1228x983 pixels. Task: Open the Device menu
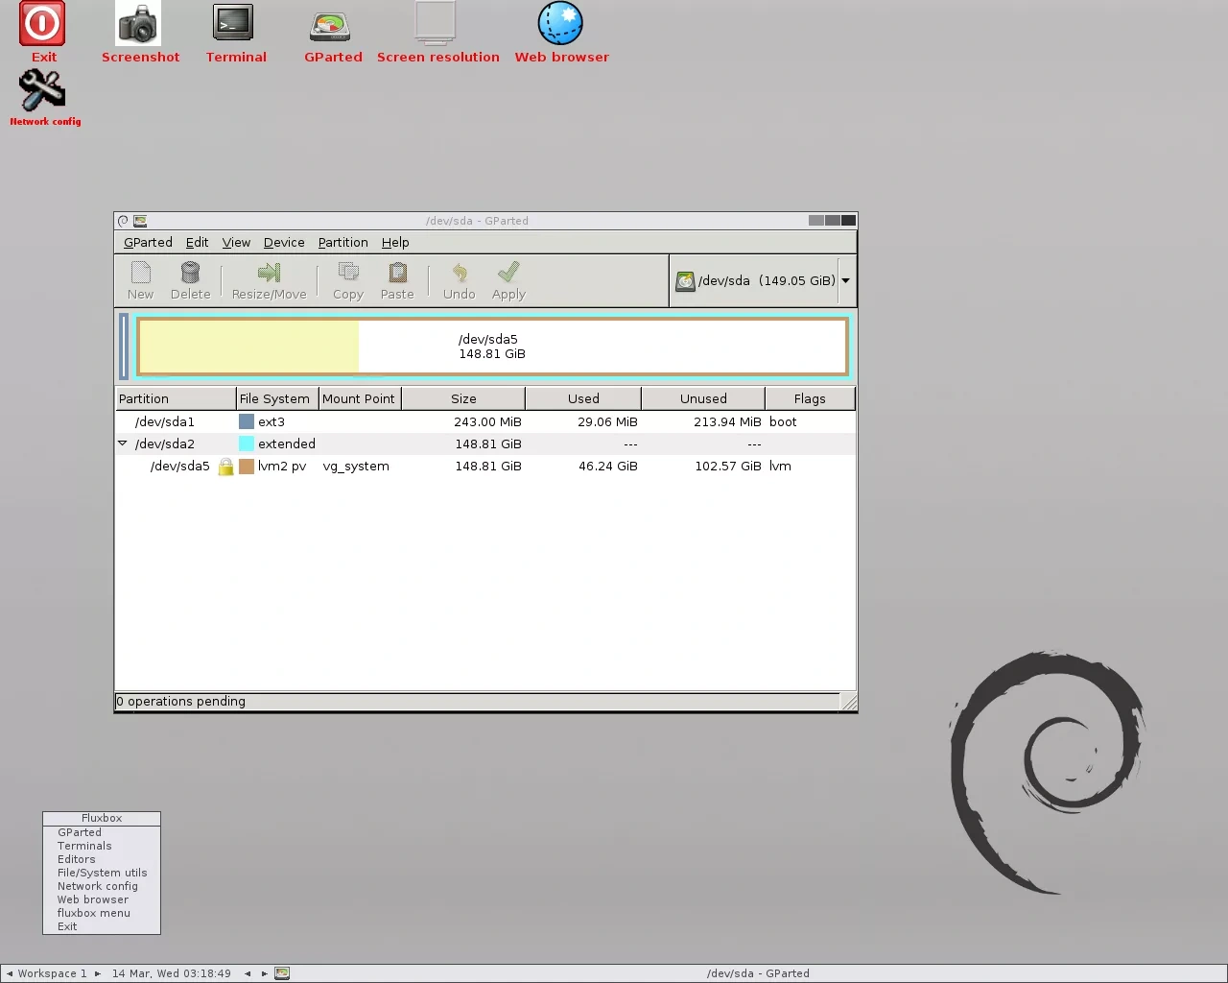point(284,243)
